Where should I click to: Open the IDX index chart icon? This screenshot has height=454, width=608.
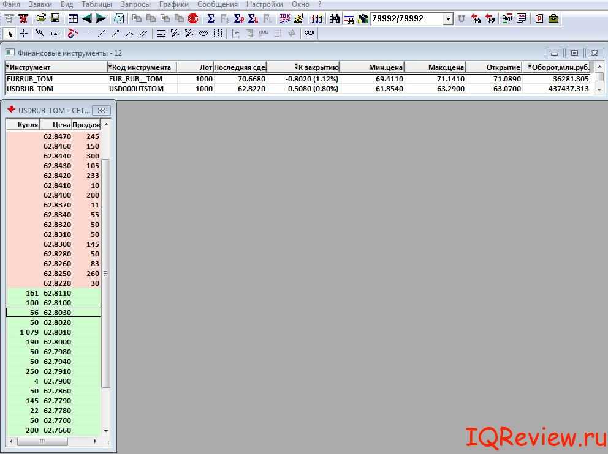pos(284,19)
